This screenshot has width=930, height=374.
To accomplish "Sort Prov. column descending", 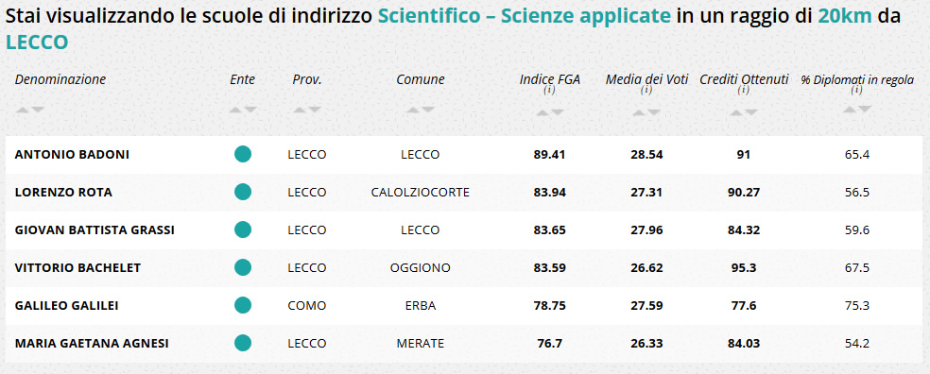I will pyautogui.click(x=315, y=110).
